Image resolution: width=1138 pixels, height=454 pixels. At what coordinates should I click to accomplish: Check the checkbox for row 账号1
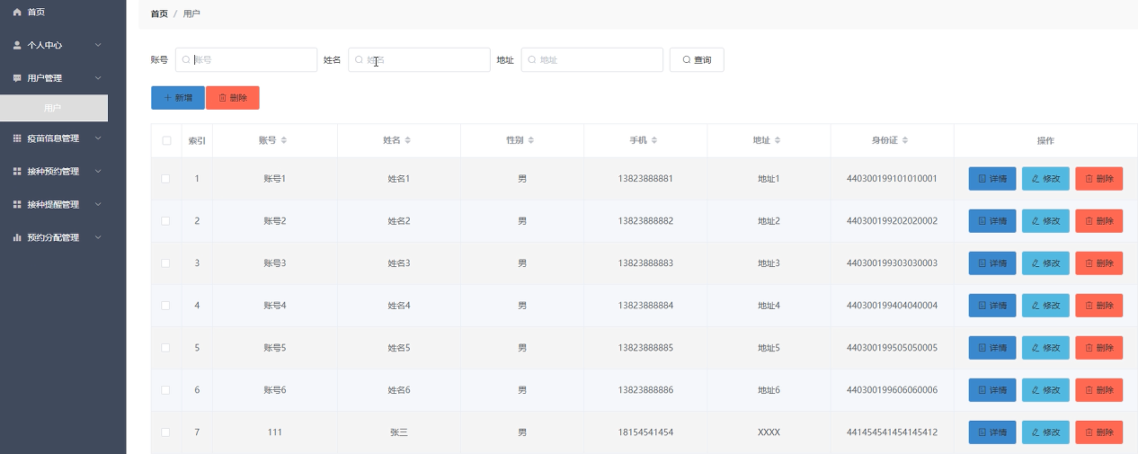(x=165, y=179)
